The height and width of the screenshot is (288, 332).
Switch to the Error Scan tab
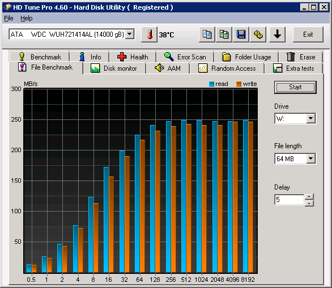pos(185,57)
